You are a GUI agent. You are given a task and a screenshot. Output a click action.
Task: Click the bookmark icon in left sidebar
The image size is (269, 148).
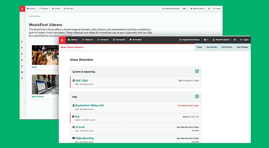(x=22, y=60)
